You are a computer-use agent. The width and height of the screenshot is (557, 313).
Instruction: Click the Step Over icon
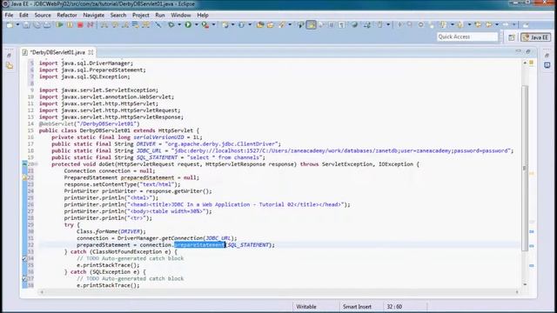pos(115,25)
